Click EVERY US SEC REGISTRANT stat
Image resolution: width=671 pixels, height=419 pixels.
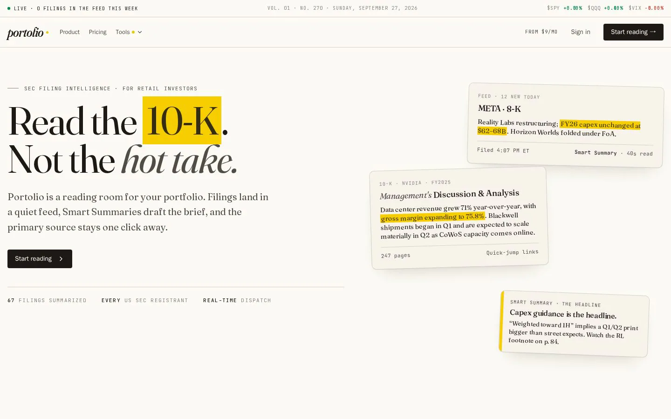[x=145, y=300]
